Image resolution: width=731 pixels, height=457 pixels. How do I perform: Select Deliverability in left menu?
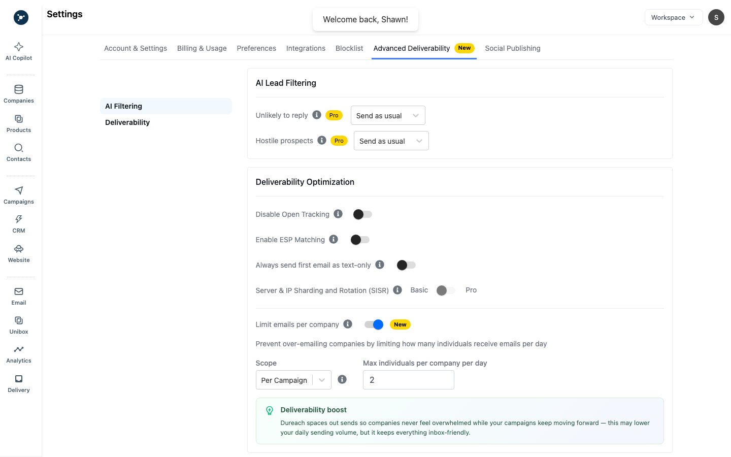pyautogui.click(x=166, y=122)
